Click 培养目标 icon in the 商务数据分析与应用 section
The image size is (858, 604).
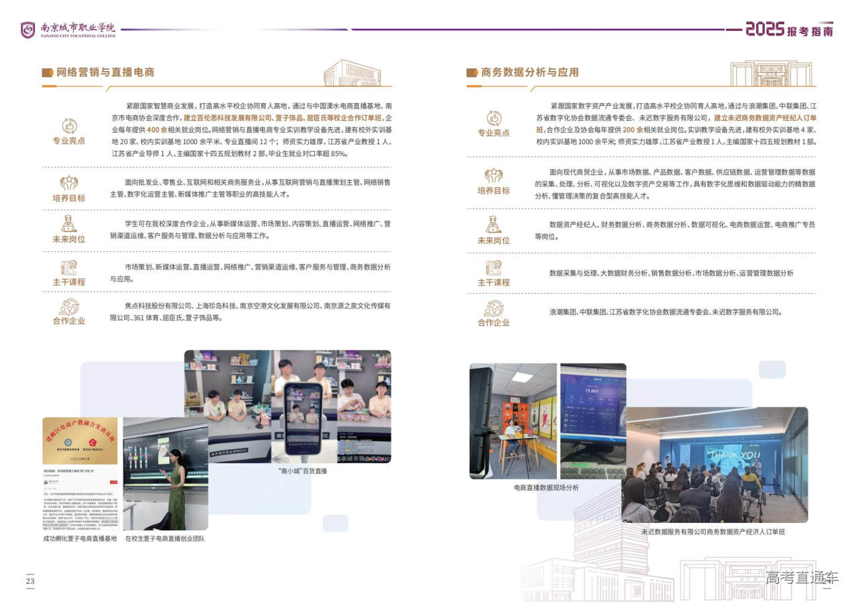point(493,176)
